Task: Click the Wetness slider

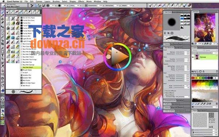Action: pyautogui.click(x=180, y=52)
